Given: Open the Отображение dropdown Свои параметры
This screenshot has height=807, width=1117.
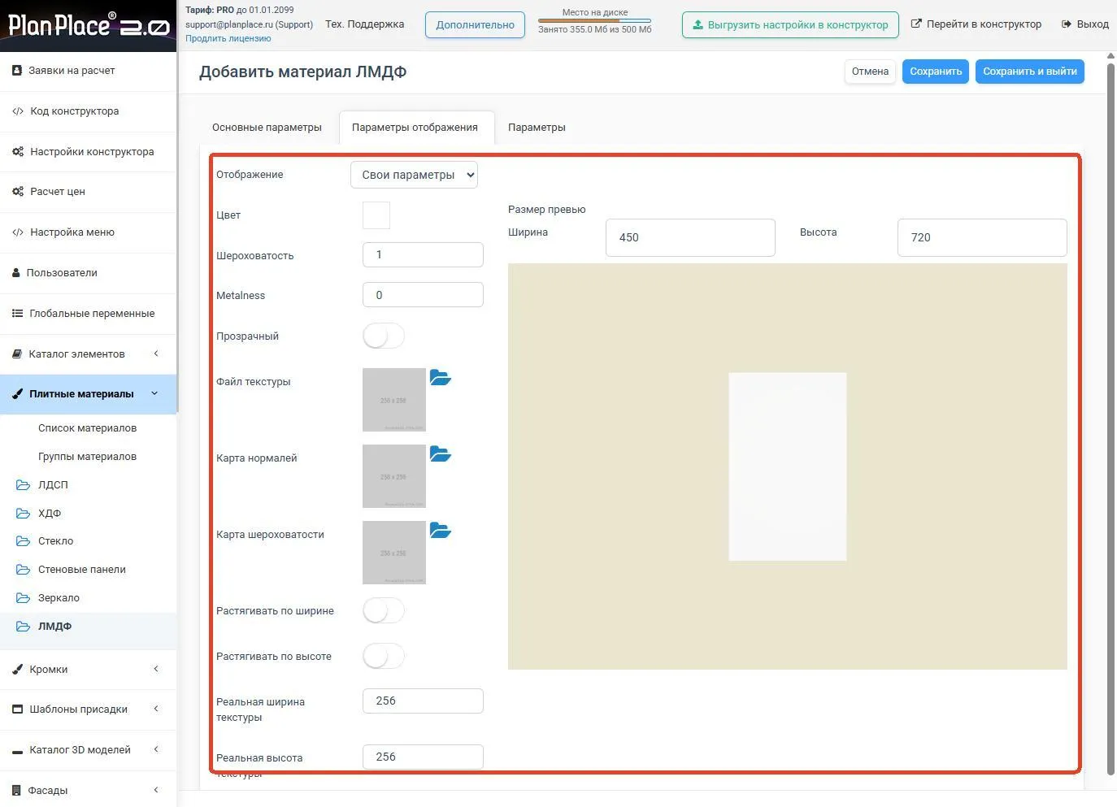Looking at the screenshot, I should pyautogui.click(x=414, y=175).
